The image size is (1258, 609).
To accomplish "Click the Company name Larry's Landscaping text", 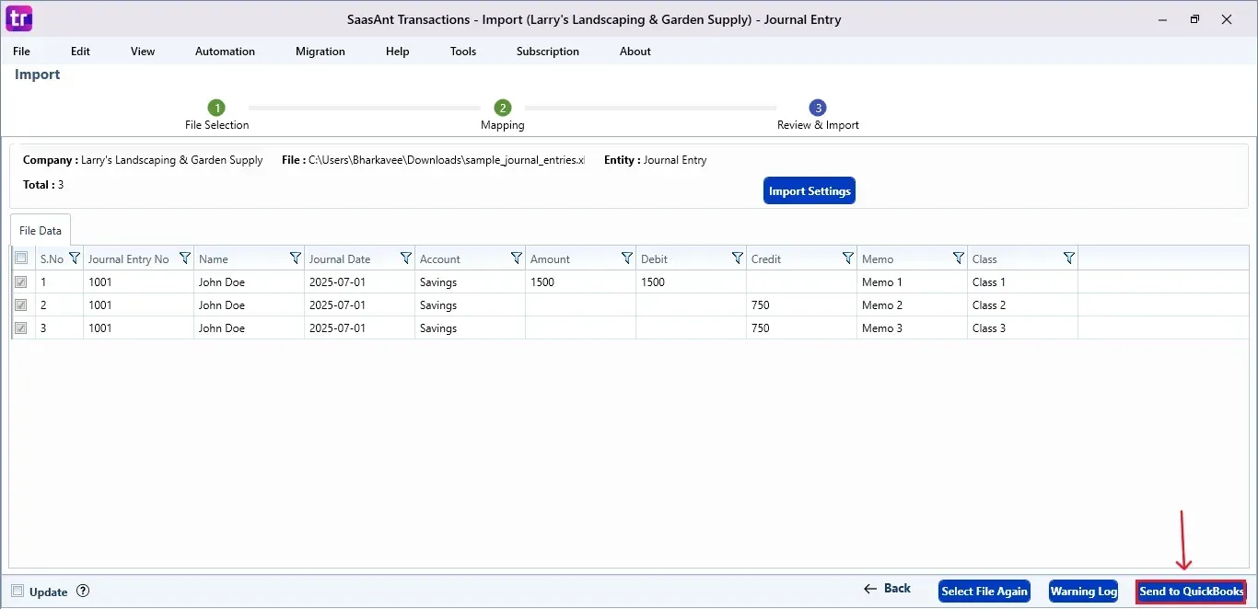I will pos(172,160).
